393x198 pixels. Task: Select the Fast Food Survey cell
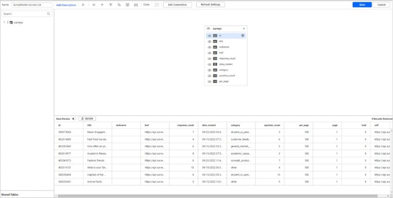coord(97,139)
